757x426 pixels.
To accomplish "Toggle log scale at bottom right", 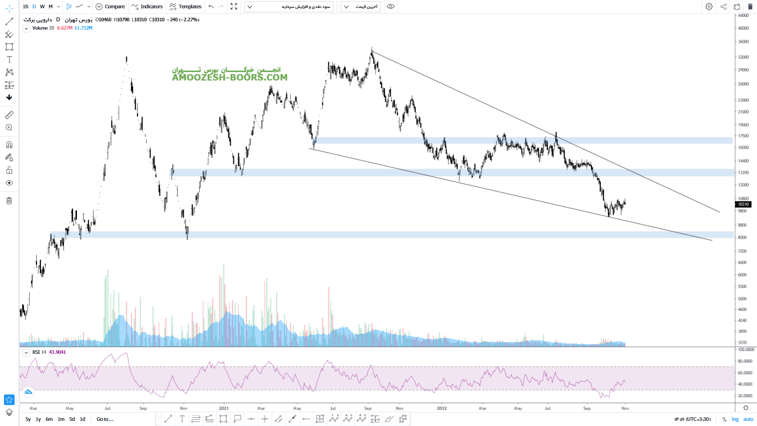I will pyautogui.click(x=735, y=419).
